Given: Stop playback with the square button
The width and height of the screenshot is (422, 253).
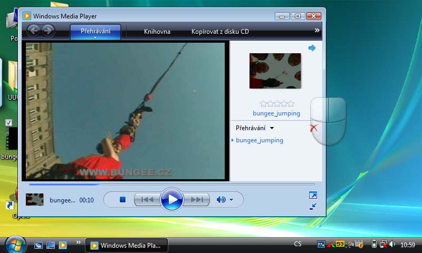Looking at the screenshot, I should pyautogui.click(x=122, y=199).
